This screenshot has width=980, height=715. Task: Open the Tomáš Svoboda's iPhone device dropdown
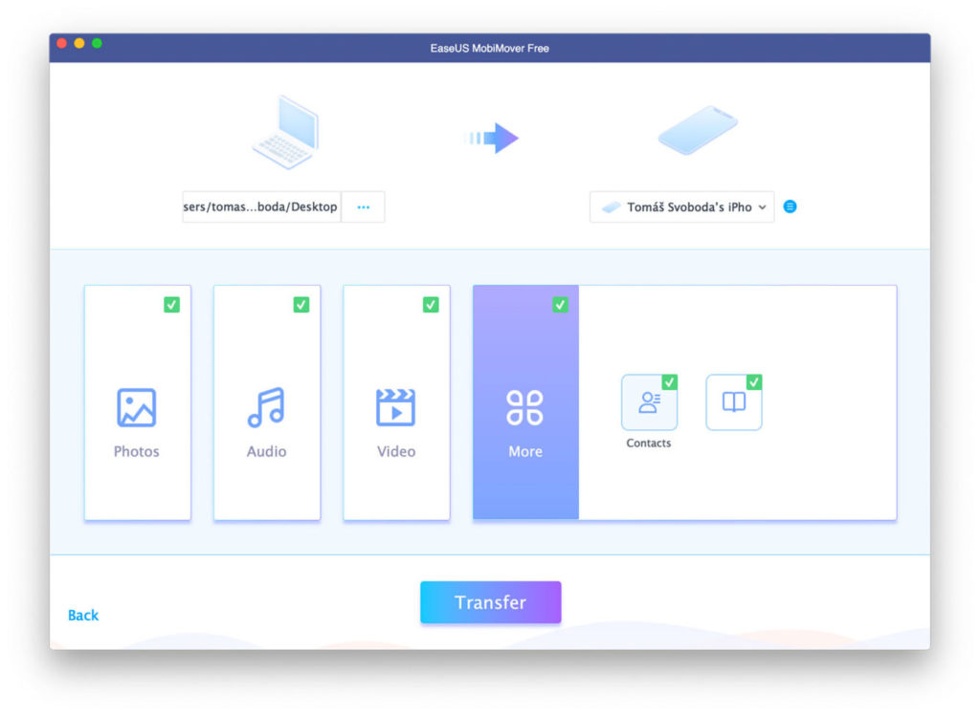pyautogui.click(x=681, y=207)
